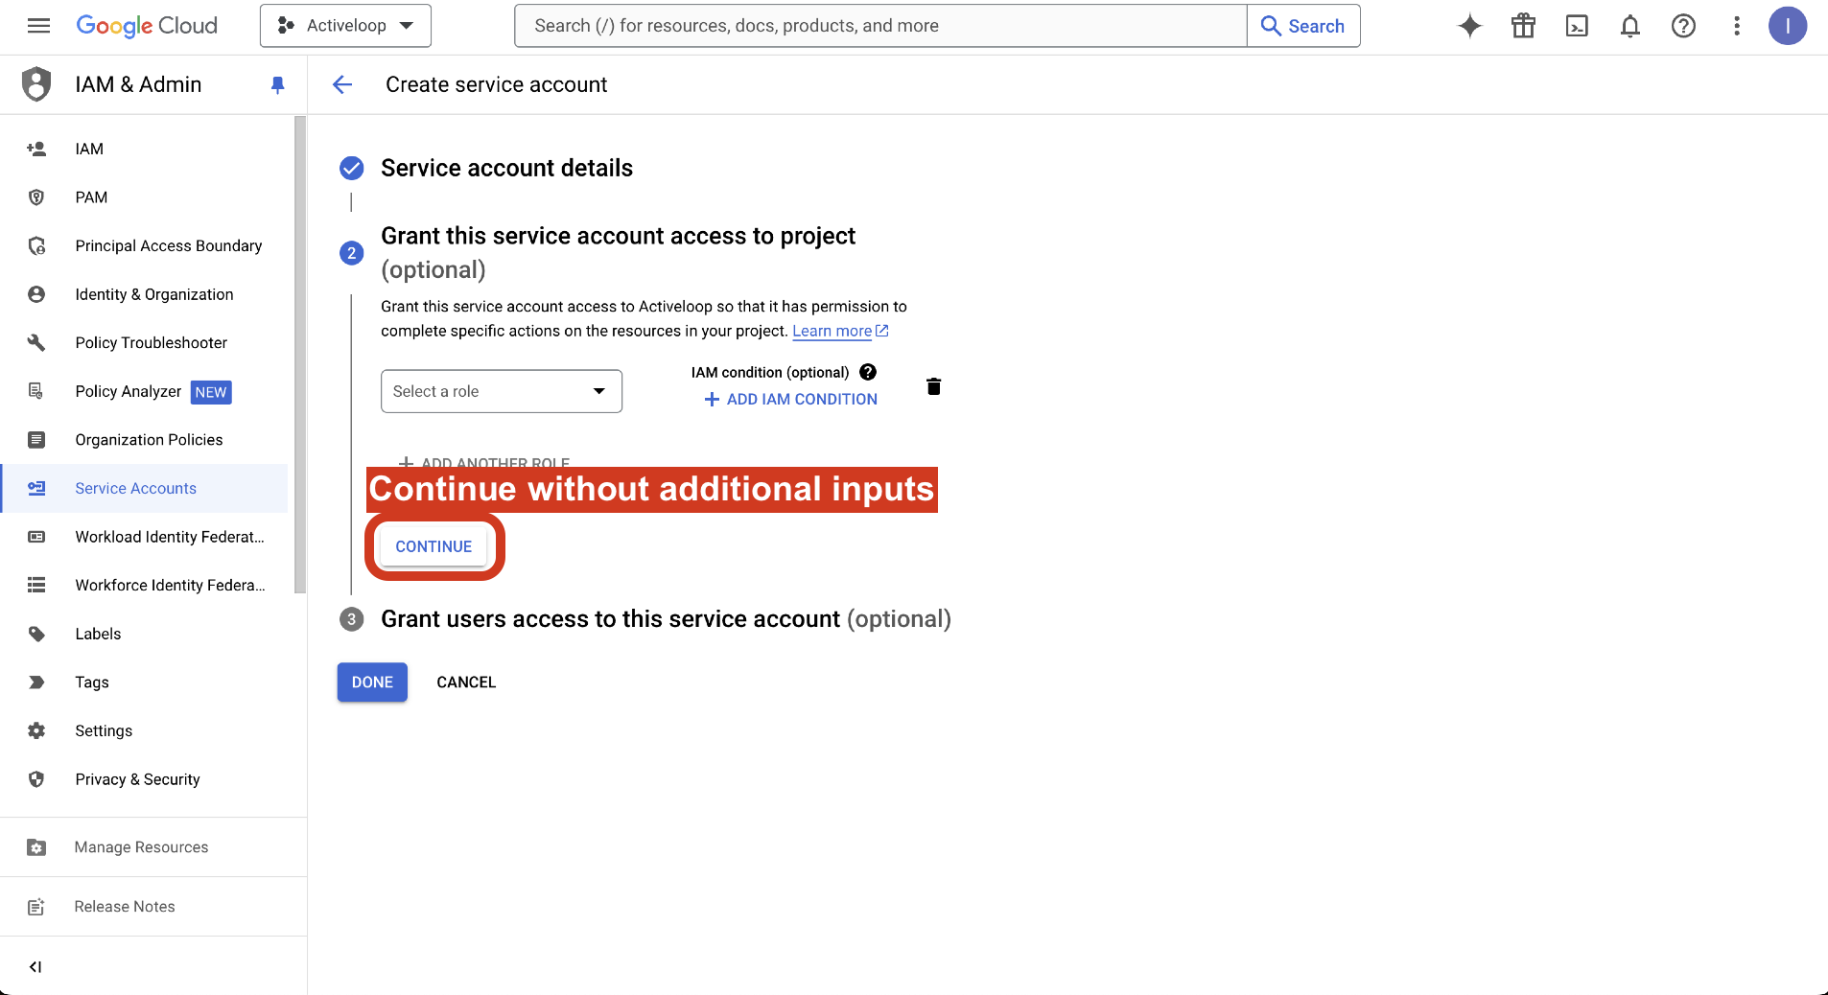Image resolution: width=1828 pixels, height=995 pixels.
Task: Open the help question mark menu
Action: 1683,26
